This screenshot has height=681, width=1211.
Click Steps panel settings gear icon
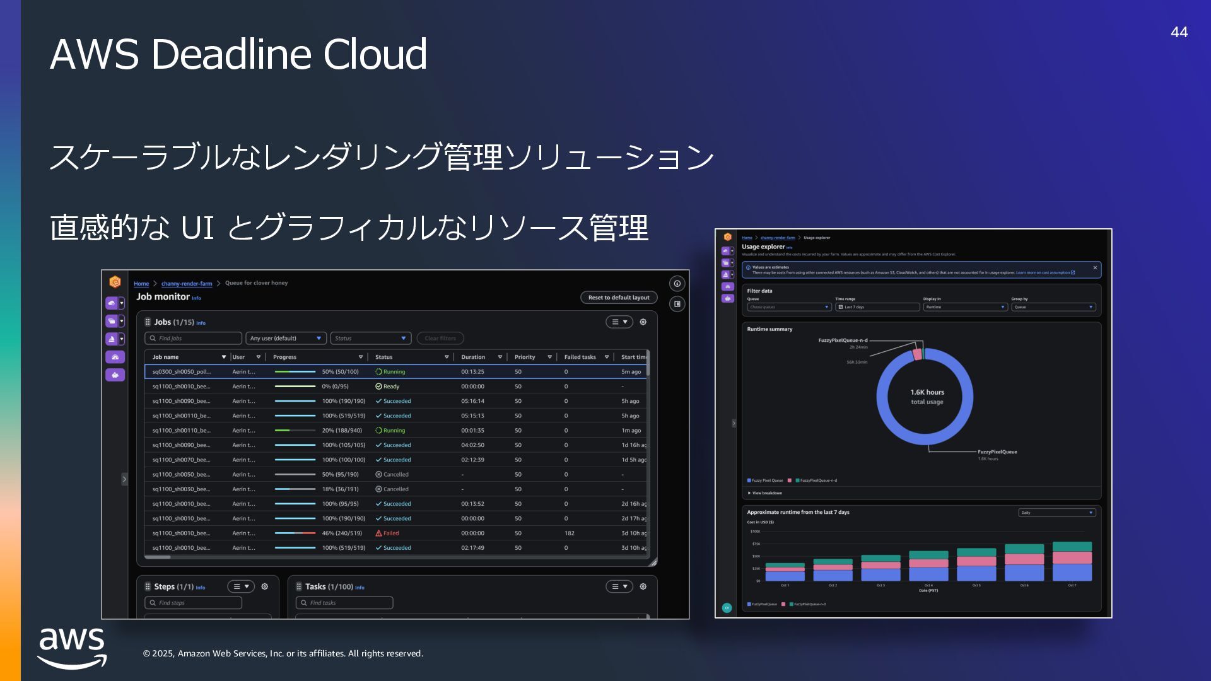pyautogui.click(x=265, y=586)
